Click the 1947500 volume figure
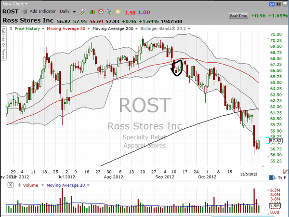This screenshot has width=289, height=217. 171,22
